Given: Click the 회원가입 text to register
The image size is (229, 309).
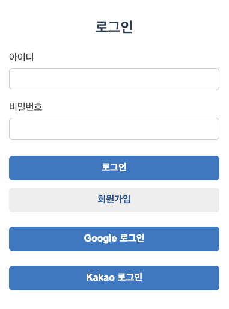Looking at the screenshot, I should coord(114,199).
